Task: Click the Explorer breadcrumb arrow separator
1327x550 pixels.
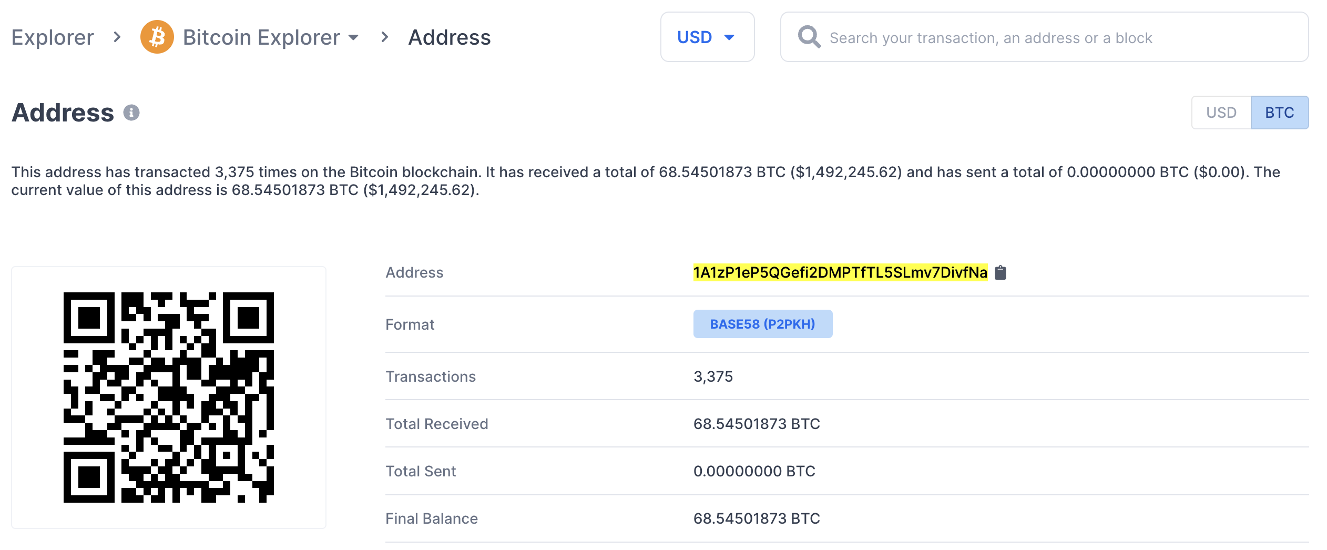Action: point(117,37)
